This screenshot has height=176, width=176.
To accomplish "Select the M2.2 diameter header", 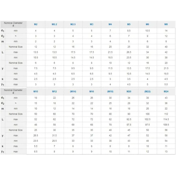I will [55, 24].
